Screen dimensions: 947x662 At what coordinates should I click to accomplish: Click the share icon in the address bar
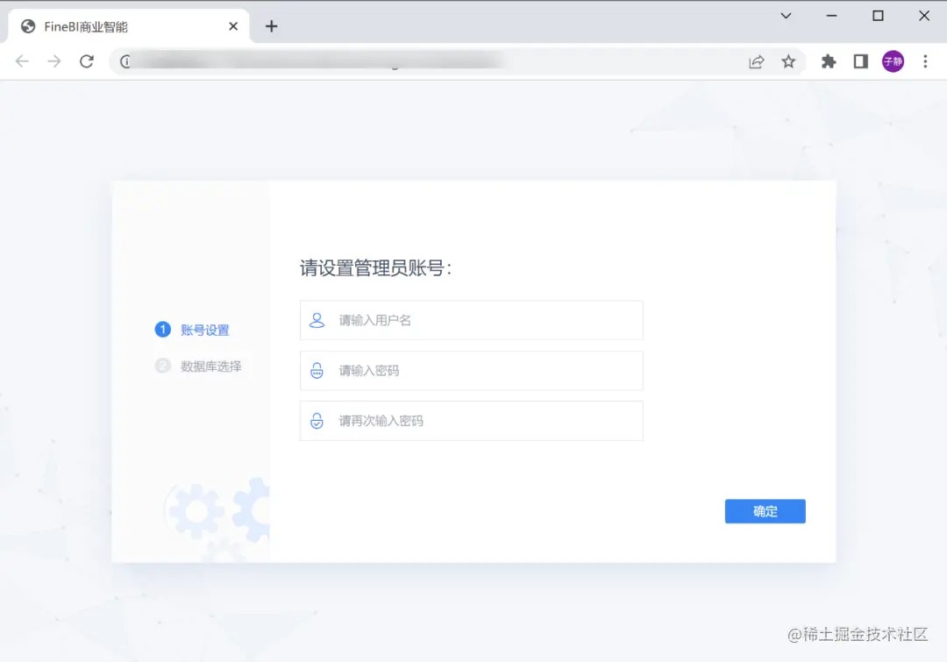tap(756, 61)
